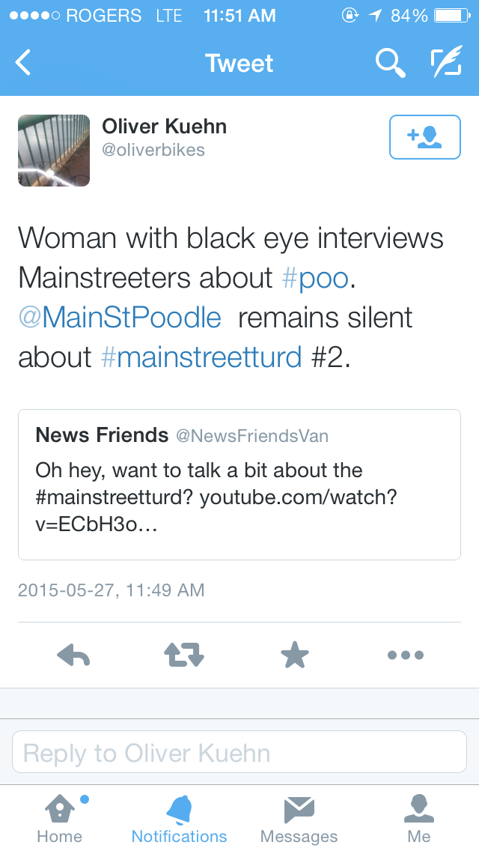Screen dimensions: 479x851
Task: Follow Oliver Kuehn with add-user button
Action: coord(424,137)
